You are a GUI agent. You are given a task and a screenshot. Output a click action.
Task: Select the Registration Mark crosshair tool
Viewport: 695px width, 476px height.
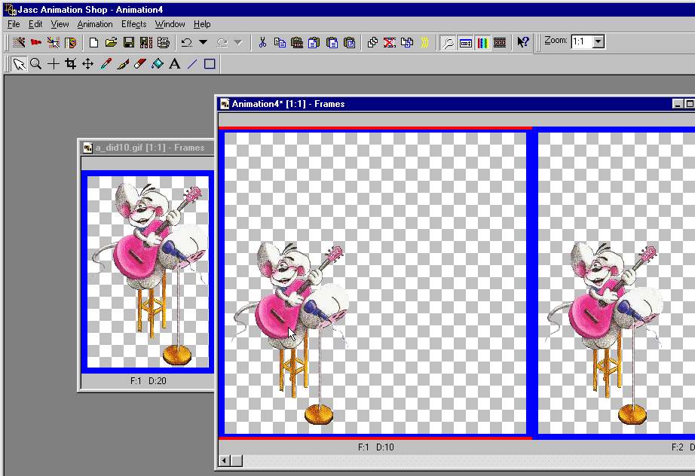[x=54, y=64]
